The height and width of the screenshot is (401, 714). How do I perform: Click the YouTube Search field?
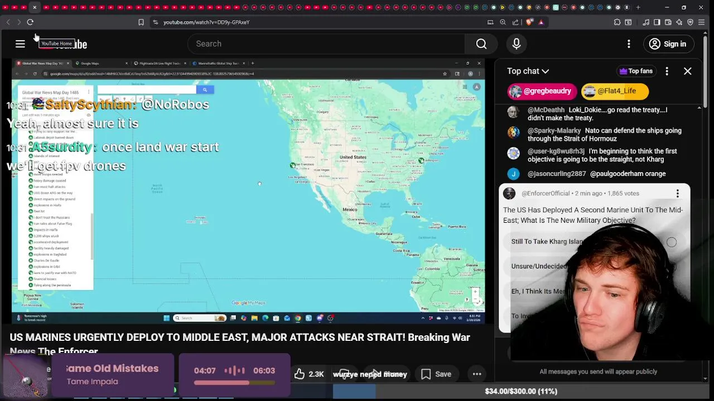[326, 44]
